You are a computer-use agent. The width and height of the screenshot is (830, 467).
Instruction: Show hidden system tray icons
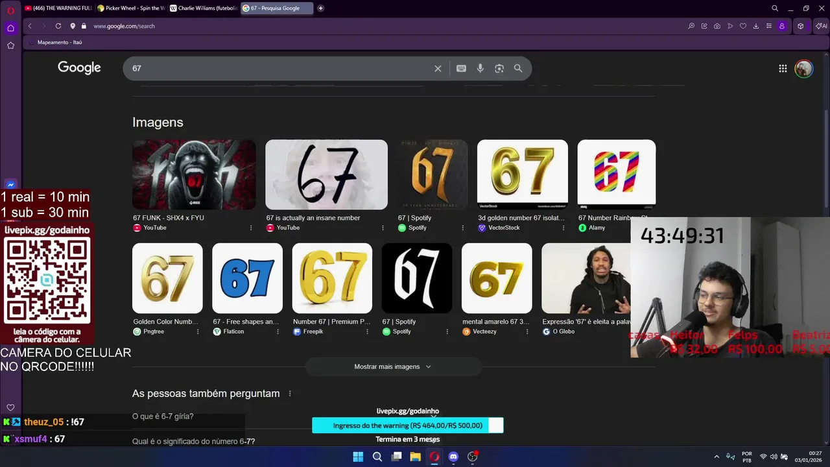point(717,457)
